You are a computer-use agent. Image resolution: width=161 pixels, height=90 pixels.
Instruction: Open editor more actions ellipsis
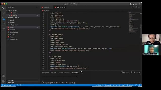tap(139, 7)
